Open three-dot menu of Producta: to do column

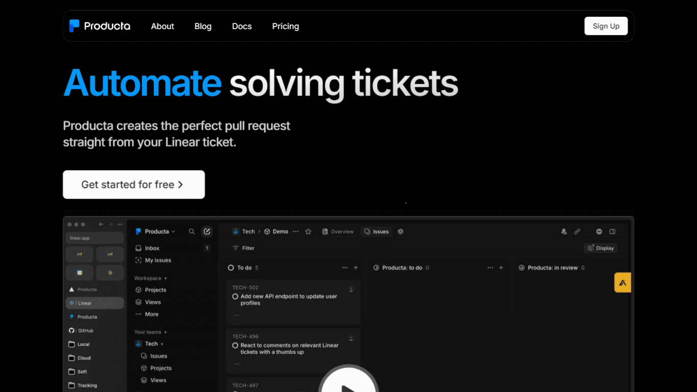[x=490, y=268]
